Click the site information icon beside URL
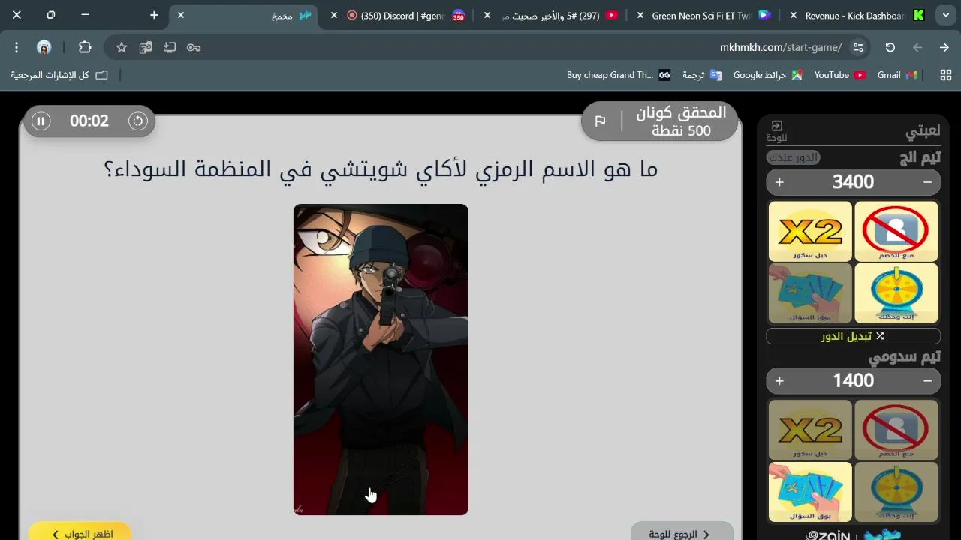This screenshot has height=540, width=961. pos(858,47)
